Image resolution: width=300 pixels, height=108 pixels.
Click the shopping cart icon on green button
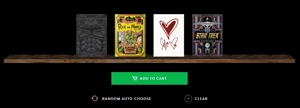(x=134, y=78)
